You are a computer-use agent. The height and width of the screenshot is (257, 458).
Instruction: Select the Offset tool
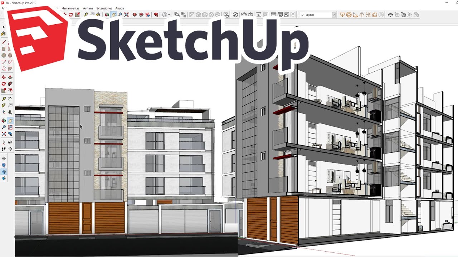(x=10, y=90)
